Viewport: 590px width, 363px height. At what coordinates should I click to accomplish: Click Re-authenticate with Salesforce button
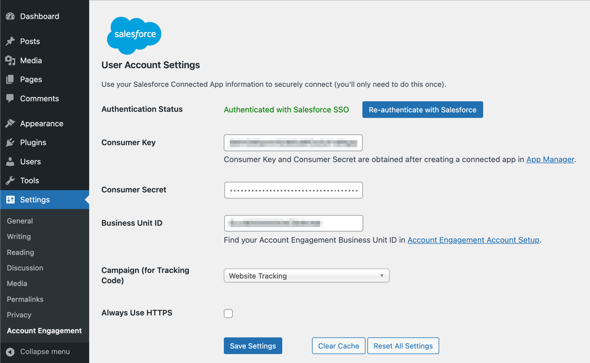click(x=422, y=110)
